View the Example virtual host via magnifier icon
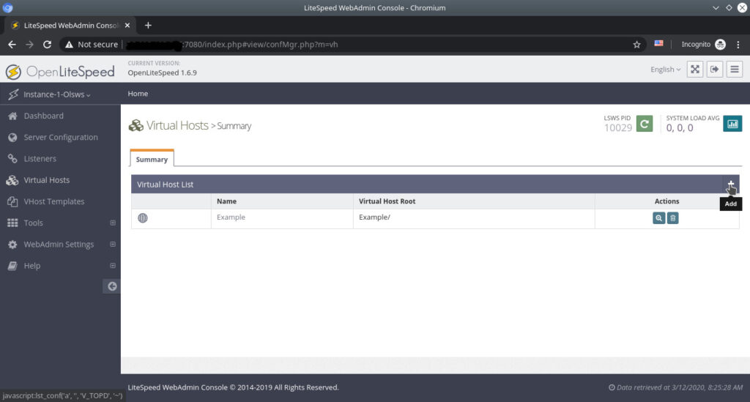This screenshot has height=402, width=750. click(658, 218)
